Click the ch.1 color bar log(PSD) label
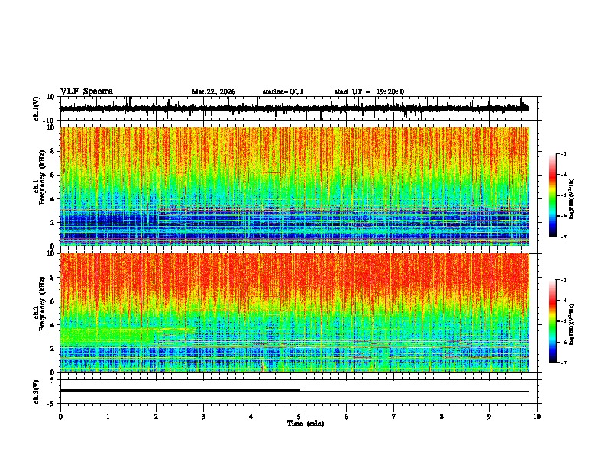 tap(571, 198)
